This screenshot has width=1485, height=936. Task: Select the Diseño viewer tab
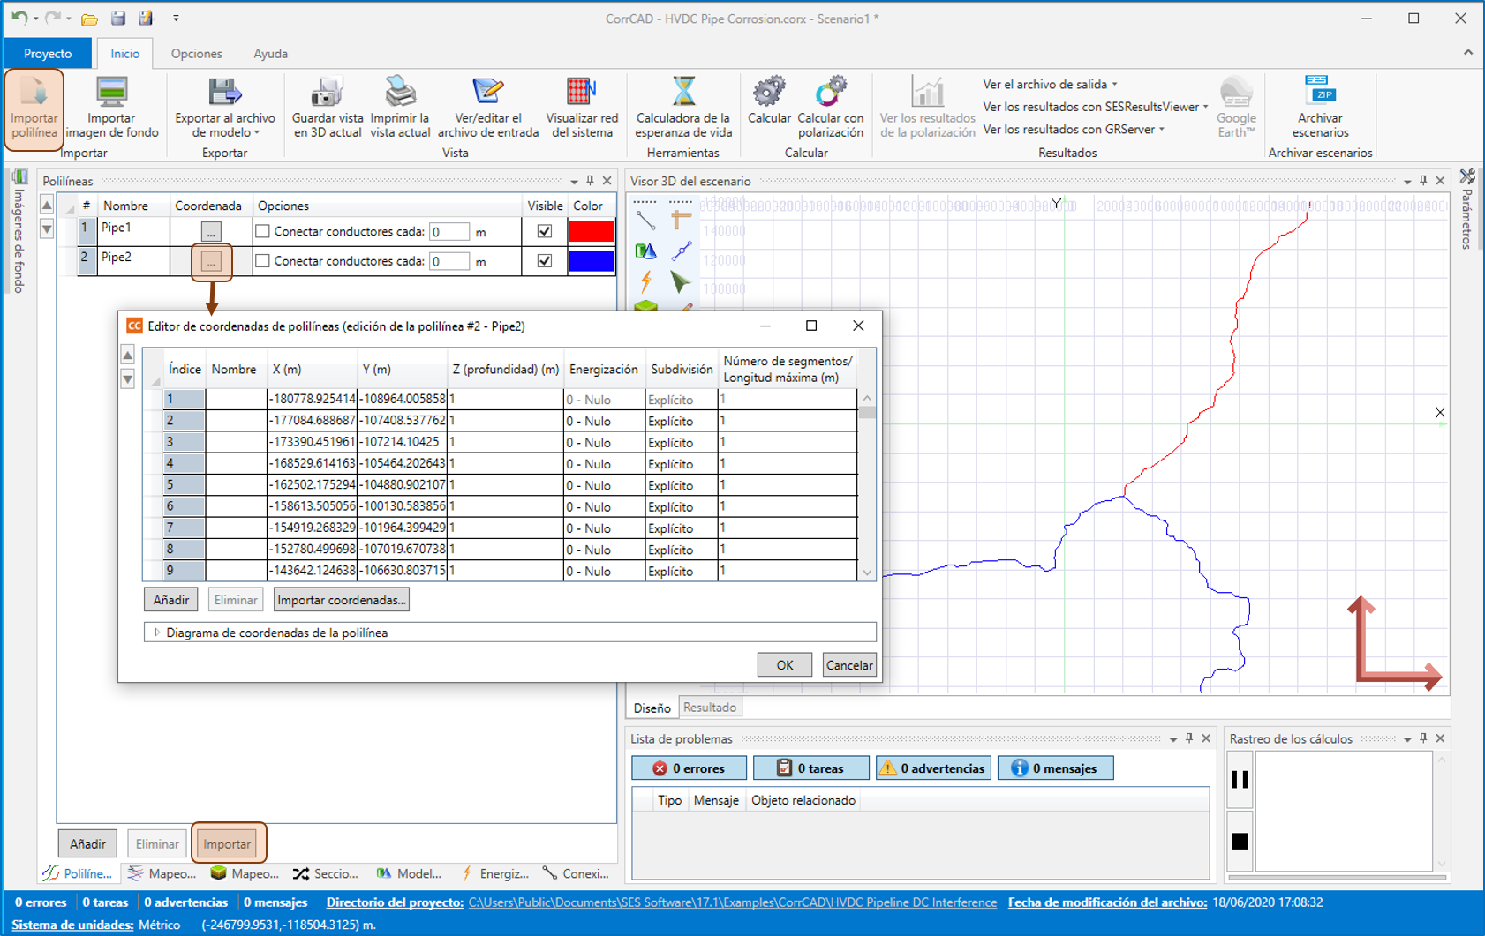pyautogui.click(x=652, y=708)
